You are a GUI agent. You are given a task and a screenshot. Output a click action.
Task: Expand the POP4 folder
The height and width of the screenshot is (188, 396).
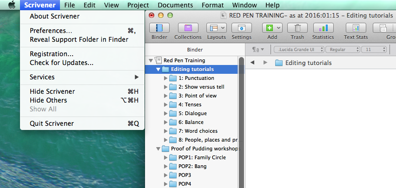pos(165,184)
